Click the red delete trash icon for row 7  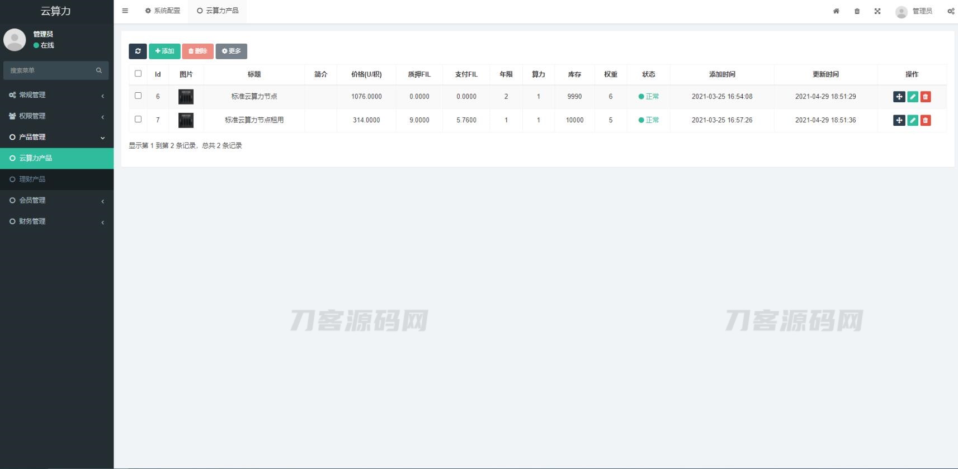coord(926,120)
